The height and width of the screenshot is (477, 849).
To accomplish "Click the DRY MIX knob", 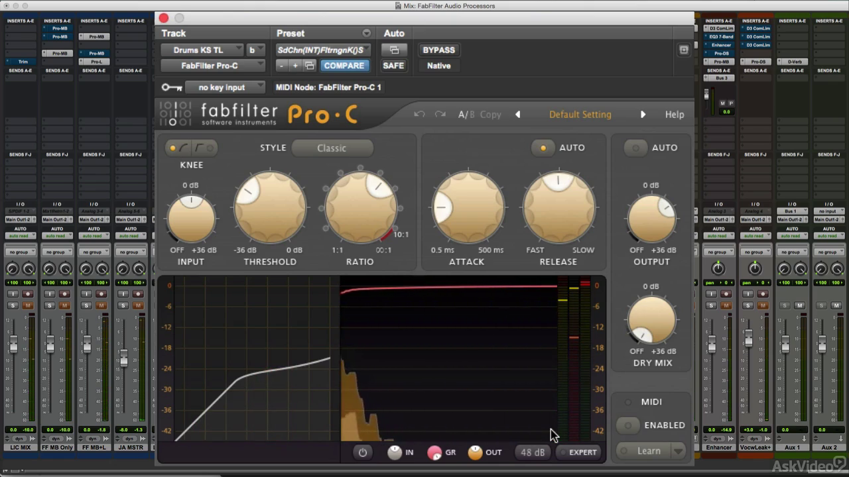I will tap(651, 319).
